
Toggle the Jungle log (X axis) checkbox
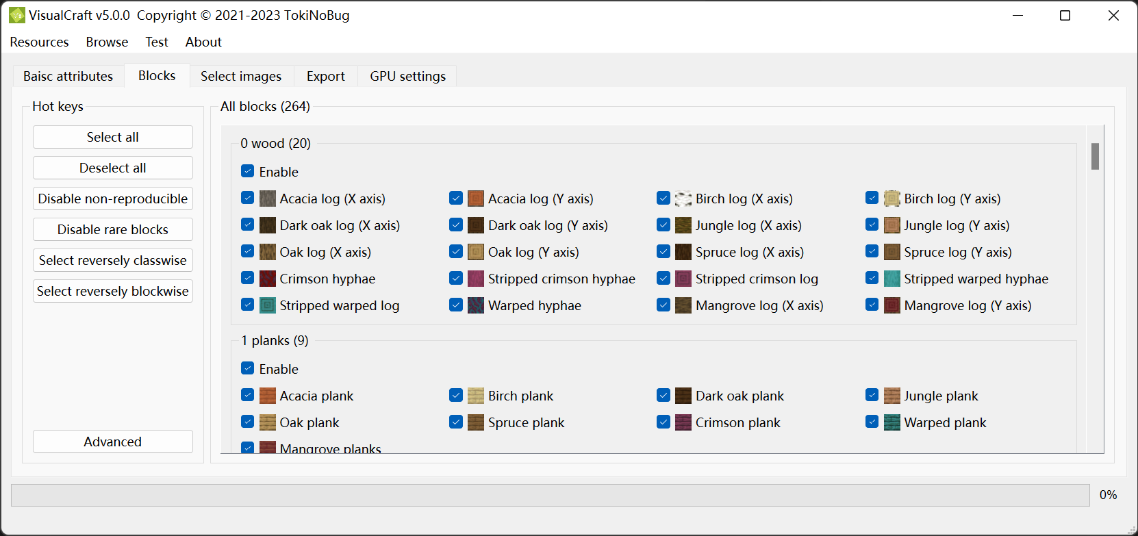[663, 225]
